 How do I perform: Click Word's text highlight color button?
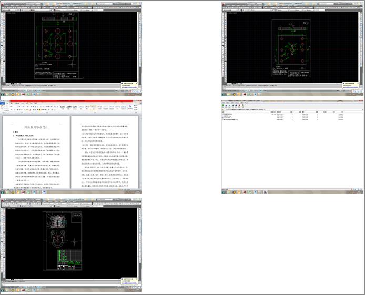coord(27,109)
